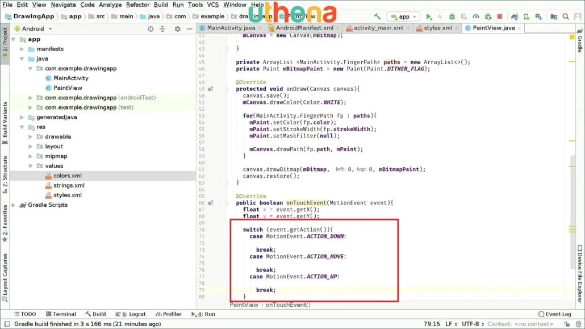Click onTouchEvent() in the editor breadcrumb

287,305
